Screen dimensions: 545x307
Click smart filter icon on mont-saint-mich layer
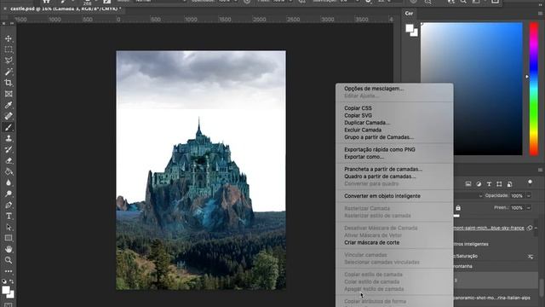point(530,228)
